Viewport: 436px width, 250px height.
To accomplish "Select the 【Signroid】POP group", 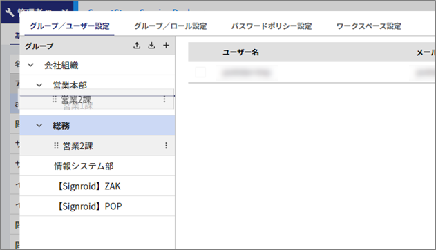I will tap(89, 206).
